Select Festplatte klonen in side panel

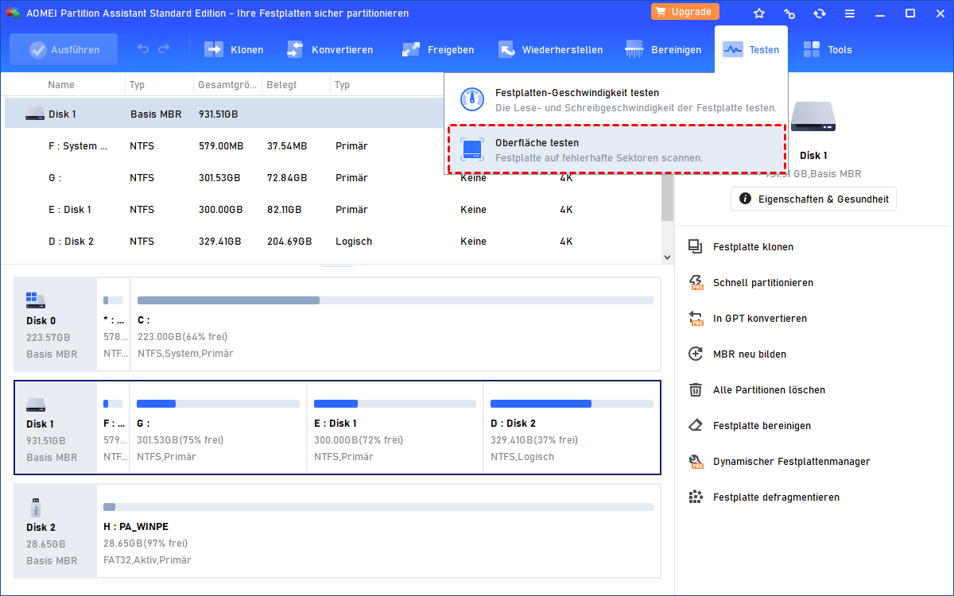(x=752, y=247)
